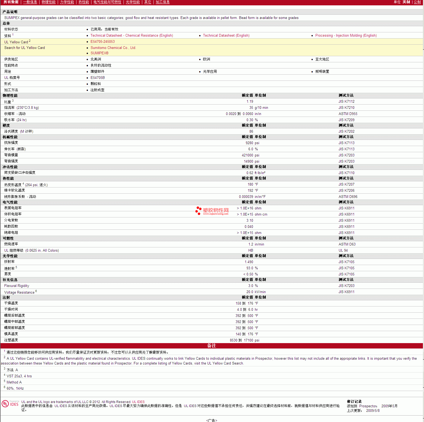Click the 维卡软化温度 value 192 °F
Viewport: 424px width, 422px height.
pyautogui.click(x=253, y=191)
